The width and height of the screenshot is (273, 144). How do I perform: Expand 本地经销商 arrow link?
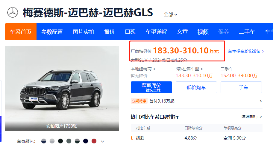click(143, 69)
